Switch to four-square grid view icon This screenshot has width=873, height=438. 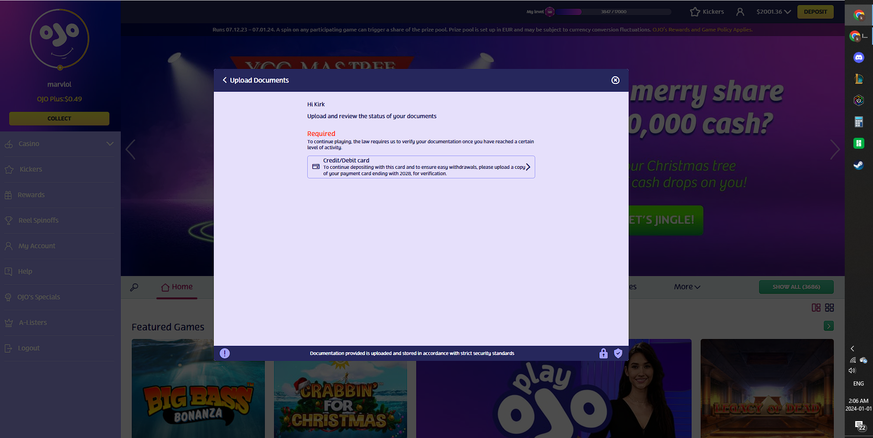tap(829, 308)
